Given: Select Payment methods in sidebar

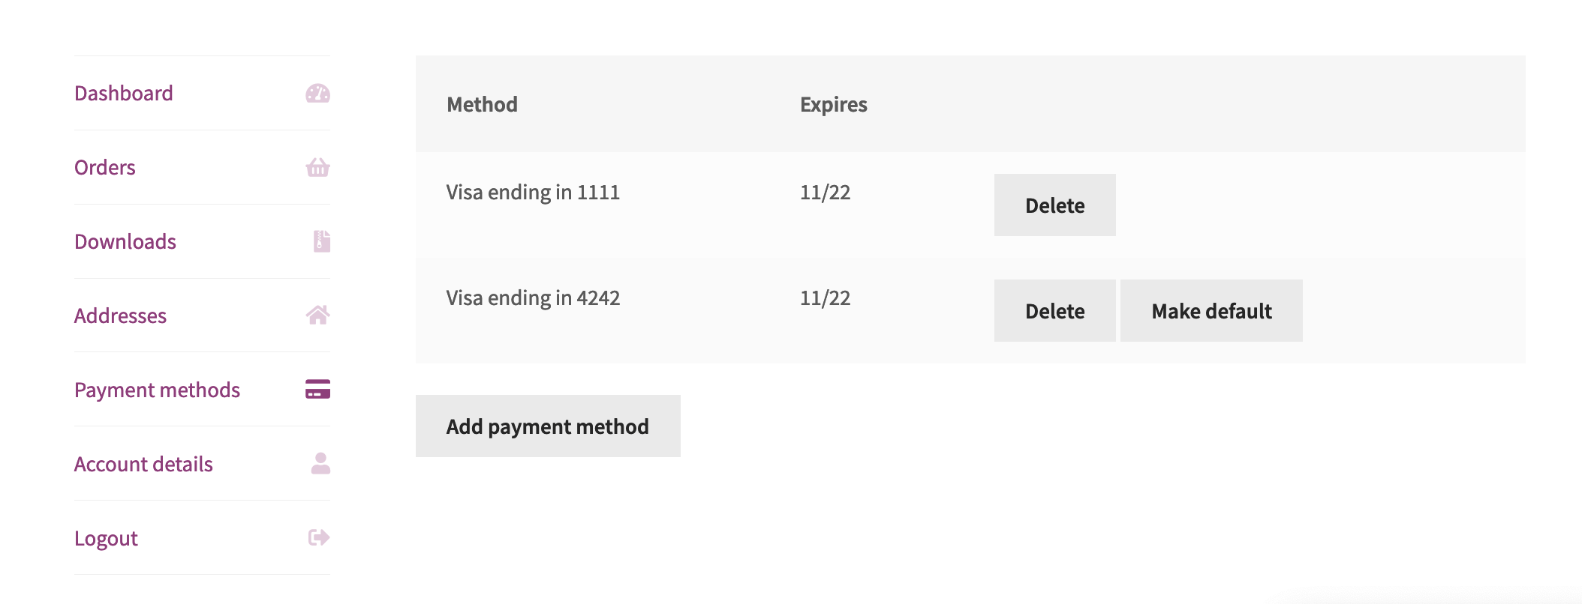Looking at the screenshot, I should (157, 390).
